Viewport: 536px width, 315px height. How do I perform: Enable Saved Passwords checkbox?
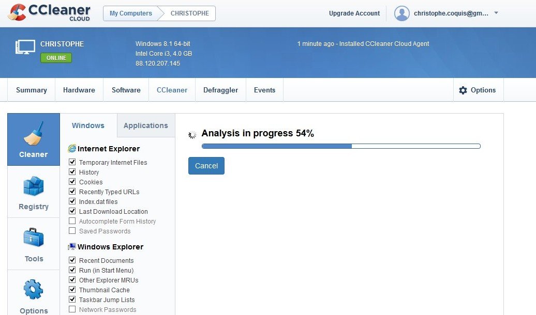[x=72, y=231]
